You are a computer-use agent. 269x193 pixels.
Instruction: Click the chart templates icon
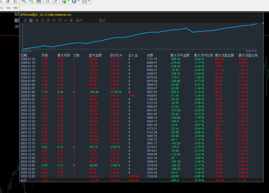[x=84, y=2]
